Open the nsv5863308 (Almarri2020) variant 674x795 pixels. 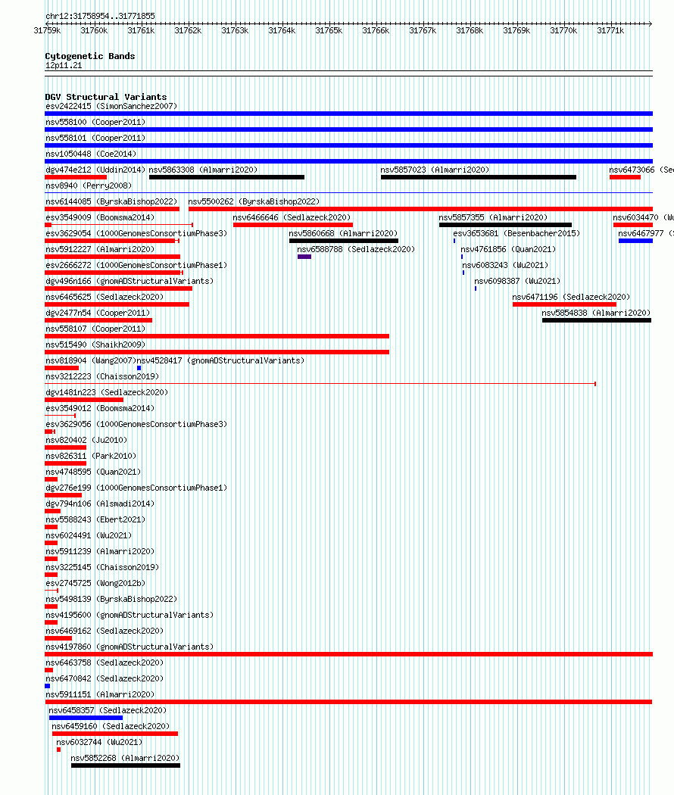[204, 170]
